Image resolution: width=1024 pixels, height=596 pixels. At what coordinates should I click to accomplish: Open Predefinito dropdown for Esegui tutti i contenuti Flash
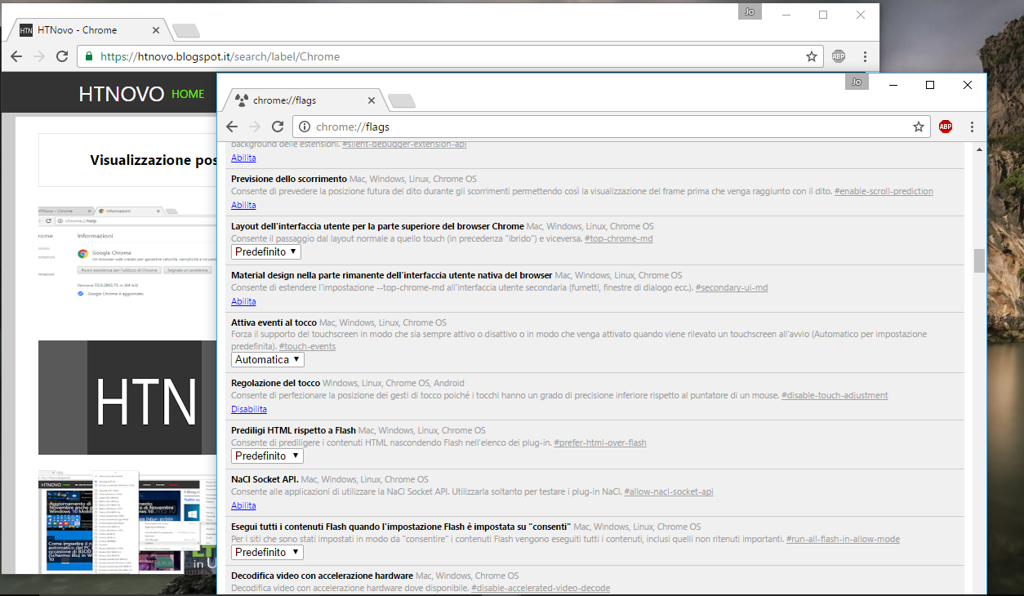tap(267, 552)
